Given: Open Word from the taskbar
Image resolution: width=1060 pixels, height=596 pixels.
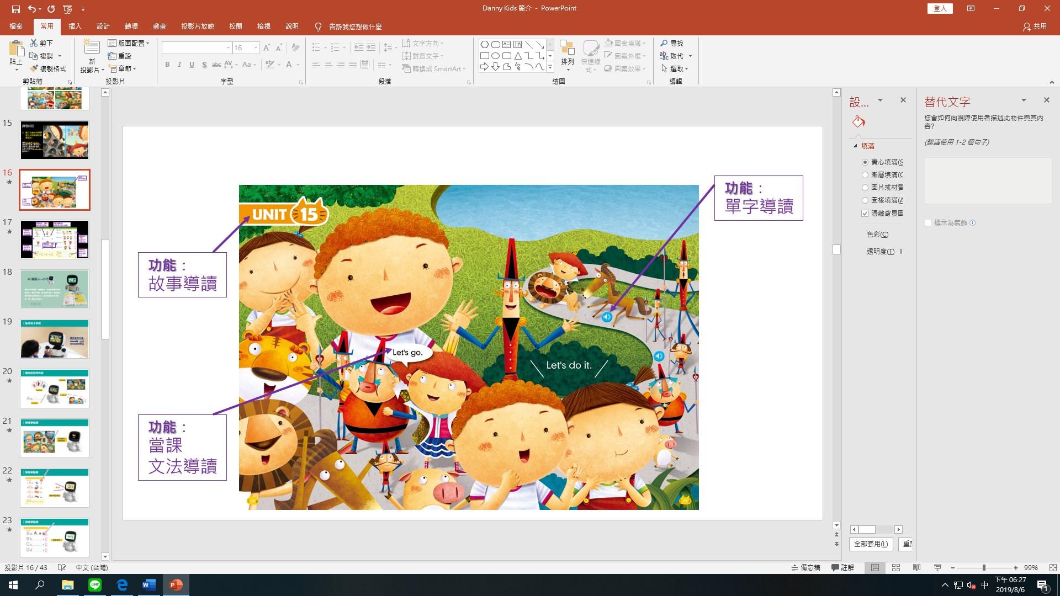Looking at the screenshot, I should coord(149,585).
